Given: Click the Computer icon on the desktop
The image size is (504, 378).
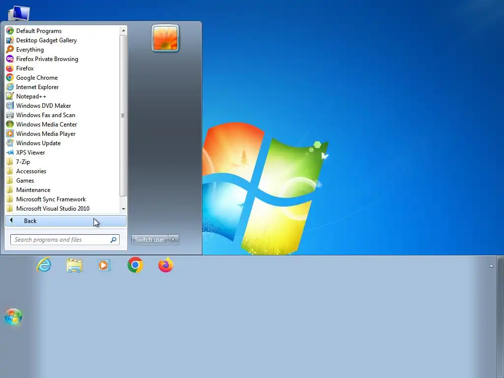Looking at the screenshot, I should (x=19, y=13).
